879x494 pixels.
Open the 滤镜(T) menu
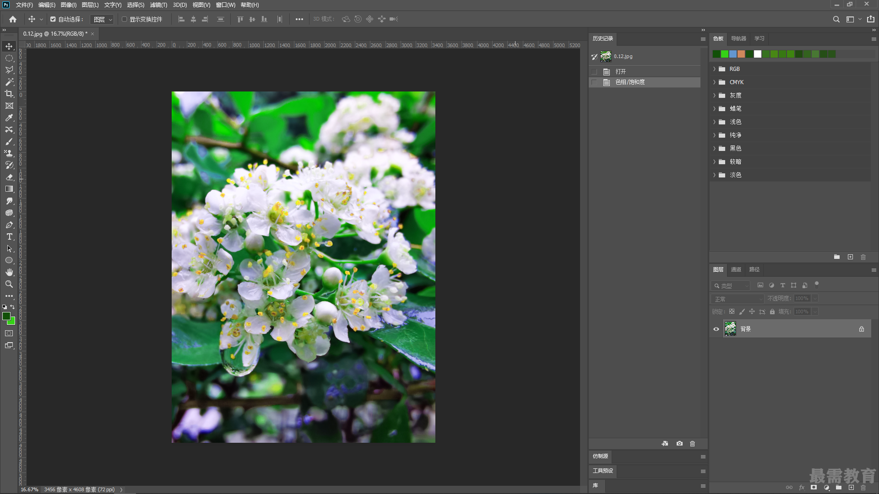click(x=158, y=5)
